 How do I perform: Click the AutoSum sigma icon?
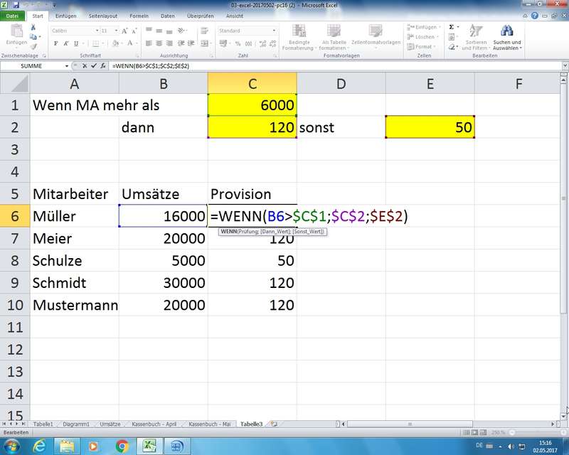(451, 27)
